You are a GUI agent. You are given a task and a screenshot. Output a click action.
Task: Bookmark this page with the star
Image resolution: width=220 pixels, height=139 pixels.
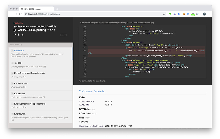[164, 14]
